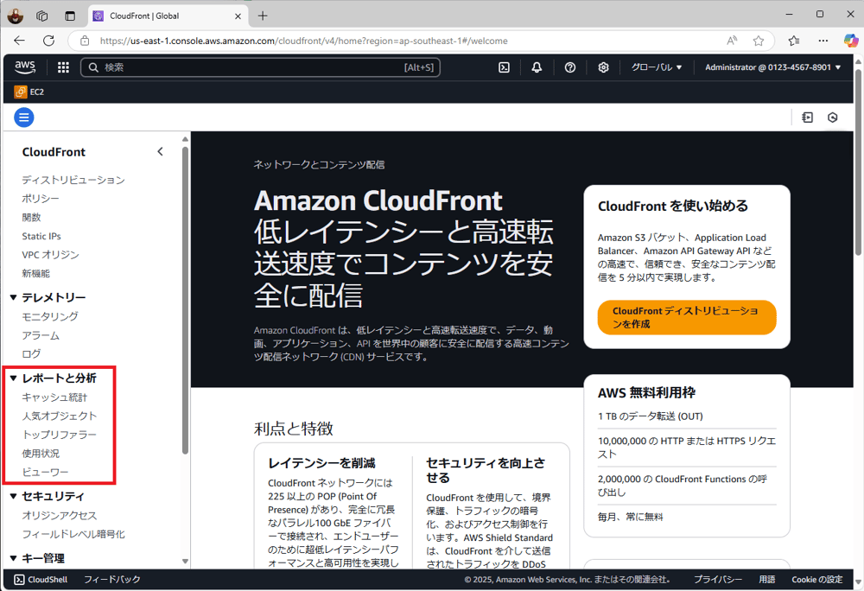Screen dimensions: 864x591
Task: Bookmark this page with the star icon
Action: (759, 41)
